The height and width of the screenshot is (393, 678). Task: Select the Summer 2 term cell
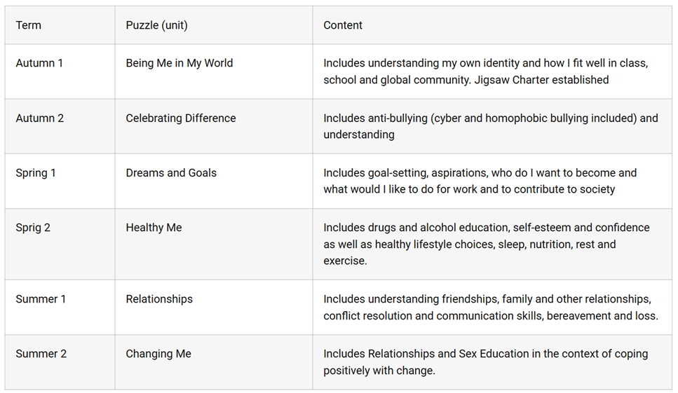41,354
